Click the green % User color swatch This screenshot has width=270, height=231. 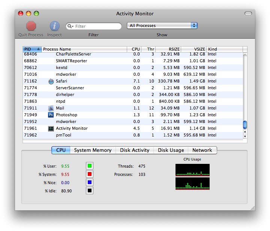(x=90, y=166)
